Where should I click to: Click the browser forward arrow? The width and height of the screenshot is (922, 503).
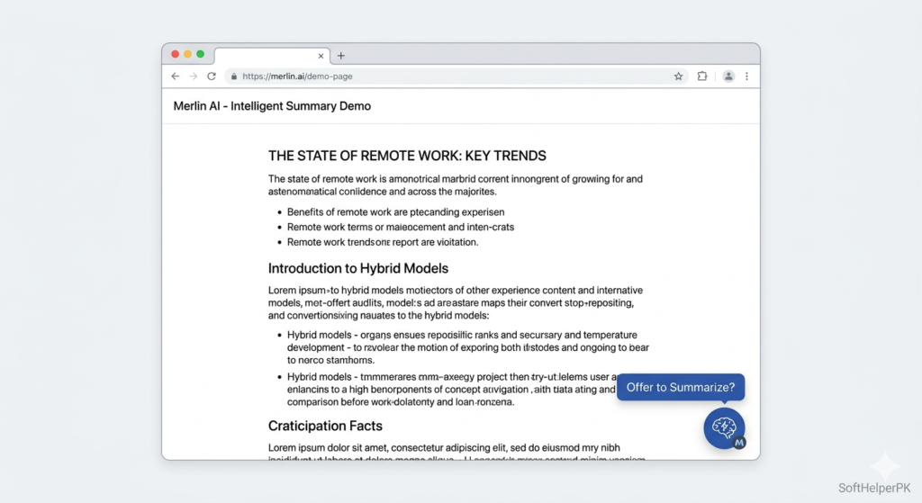click(x=193, y=76)
